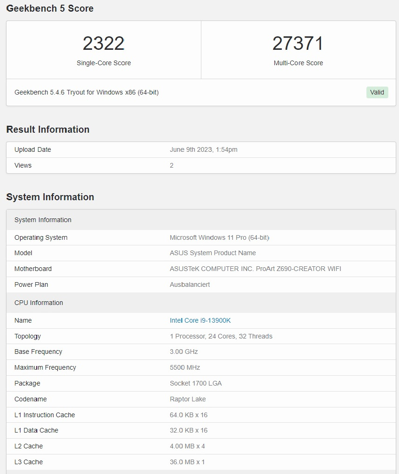Click the upload date June 9th 2023
The image size is (399, 474).
click(204, 149)
